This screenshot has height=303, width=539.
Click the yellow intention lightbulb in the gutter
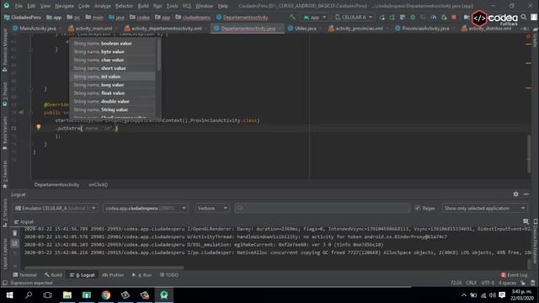point(39,127)
